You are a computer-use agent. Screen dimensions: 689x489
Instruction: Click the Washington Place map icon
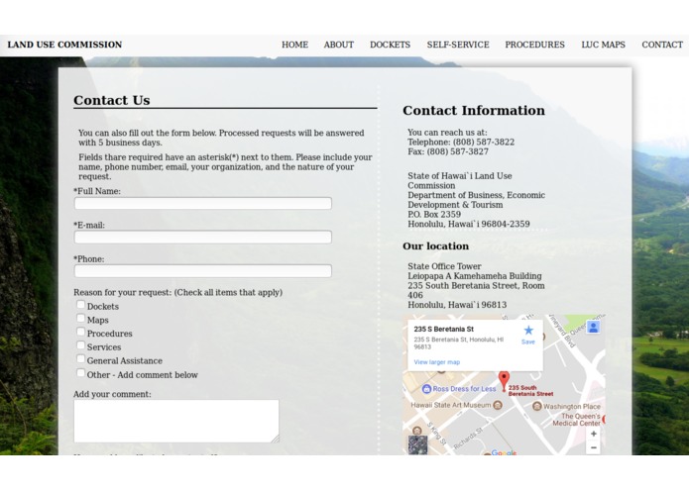point(537,406)
